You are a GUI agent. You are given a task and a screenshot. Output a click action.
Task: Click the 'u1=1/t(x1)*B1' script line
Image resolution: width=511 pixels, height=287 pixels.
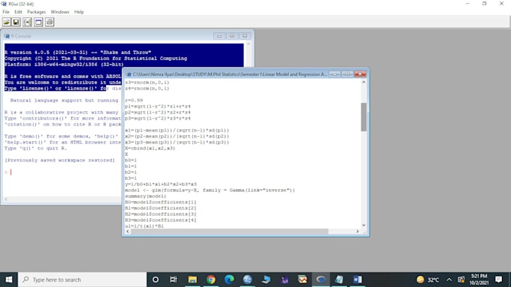[144, 225]
